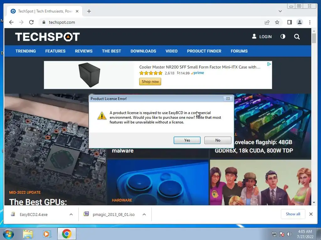Open the FEATURES nav item
321x240 pixels.
tap(55, 51)
